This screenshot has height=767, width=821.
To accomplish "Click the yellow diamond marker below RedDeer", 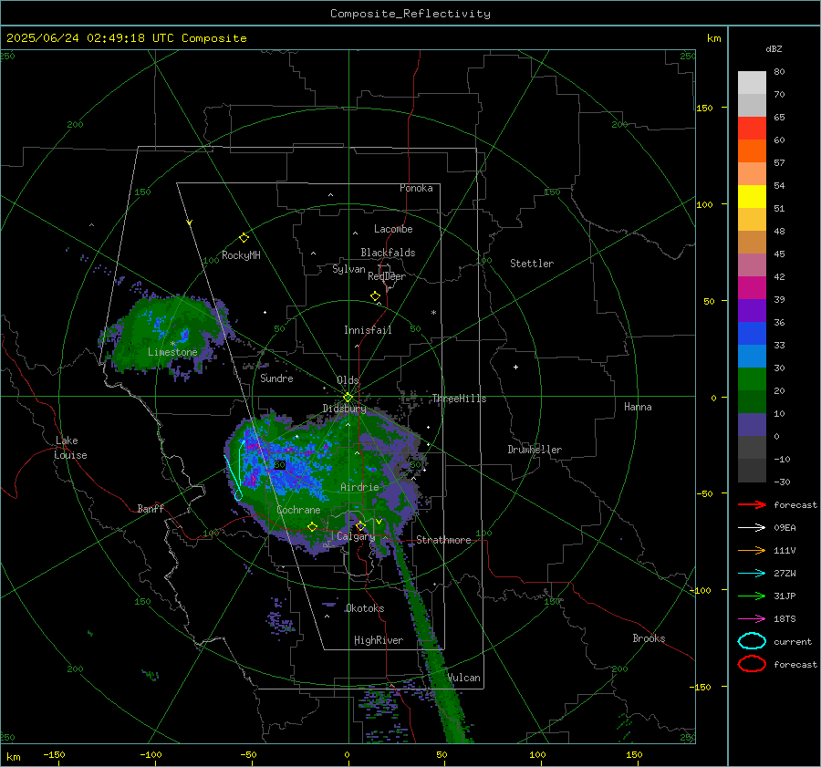I will [376, 296].
